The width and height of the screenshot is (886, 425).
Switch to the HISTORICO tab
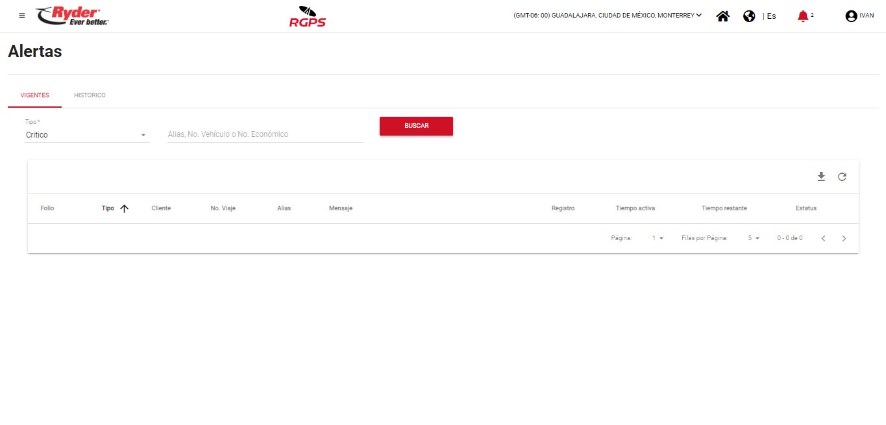(90, 95)
